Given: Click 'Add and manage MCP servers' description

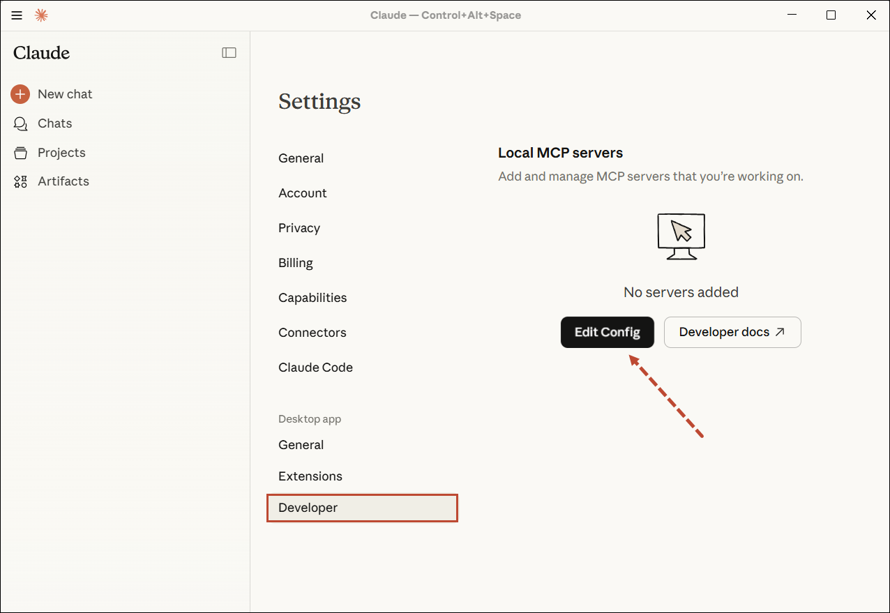Looking at the screenshot, I should [651, 176].
